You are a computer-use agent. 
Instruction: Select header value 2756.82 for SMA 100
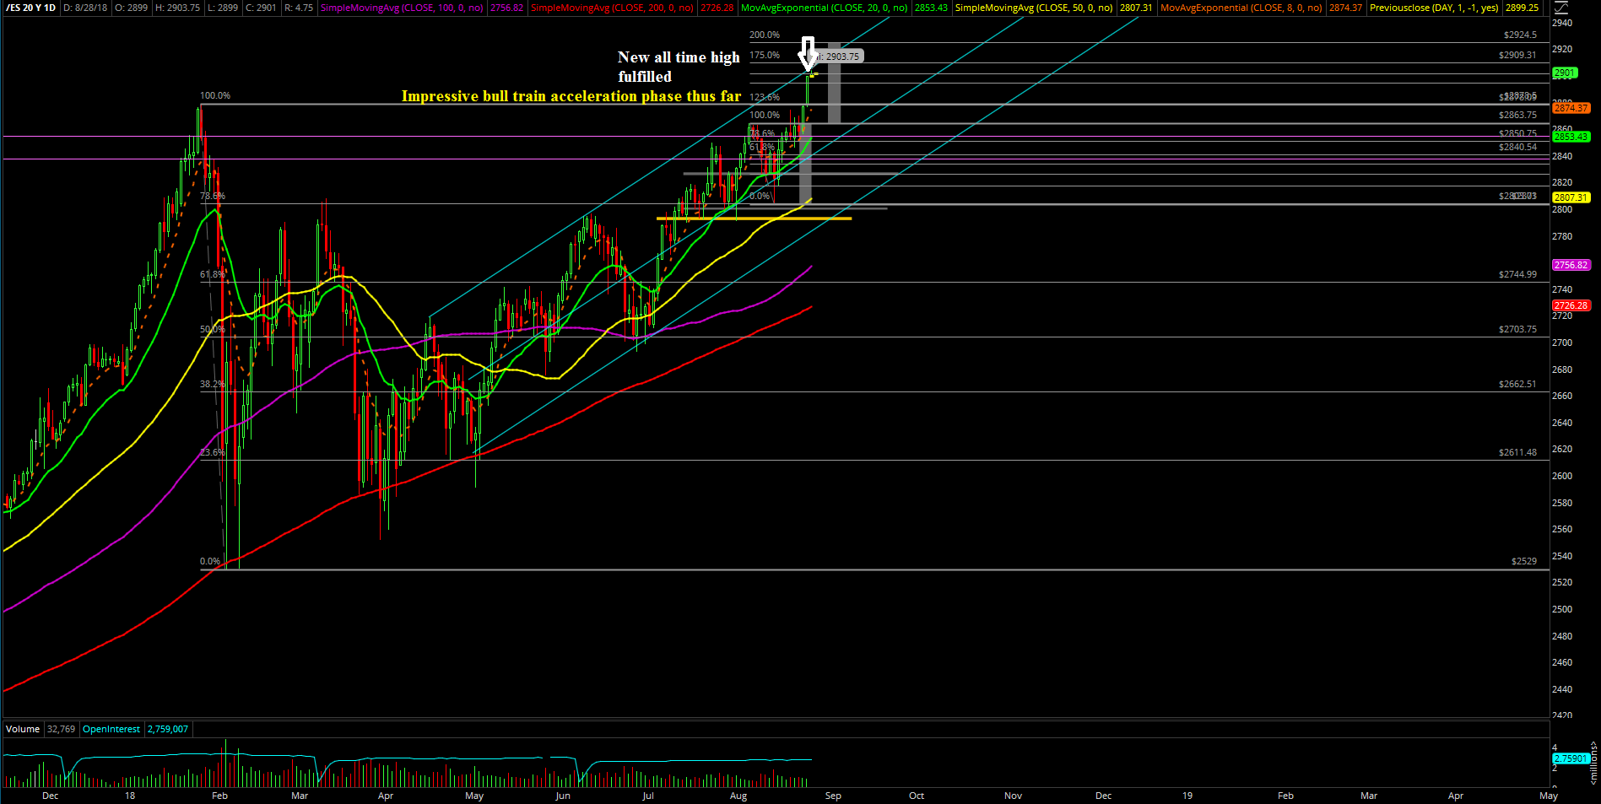pos(507,8)
